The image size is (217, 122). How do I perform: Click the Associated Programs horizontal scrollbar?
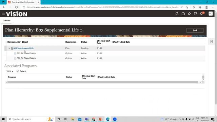(102, 82)
